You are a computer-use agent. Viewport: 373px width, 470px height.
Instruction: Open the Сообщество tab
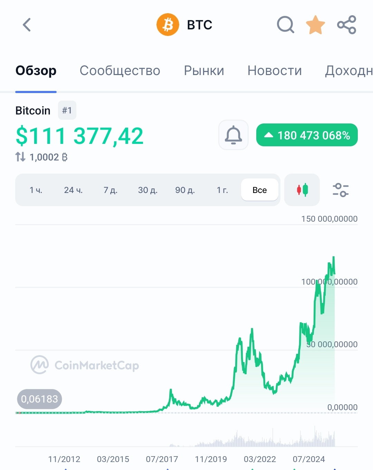(x=120, y=71)
